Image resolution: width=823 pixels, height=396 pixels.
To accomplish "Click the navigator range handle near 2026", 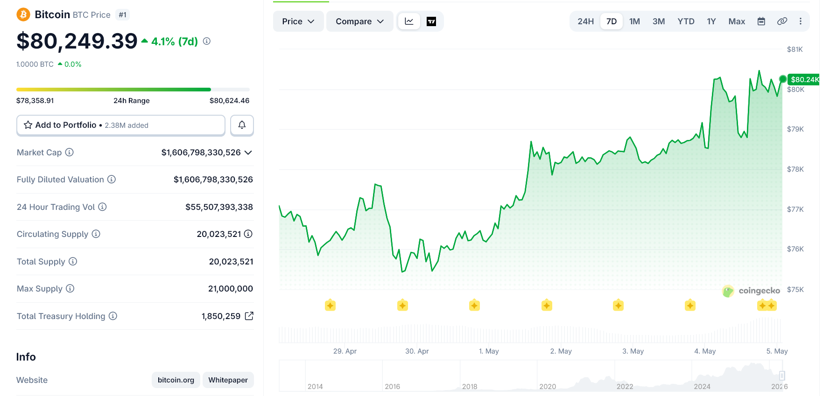I will tap(782, 375).
